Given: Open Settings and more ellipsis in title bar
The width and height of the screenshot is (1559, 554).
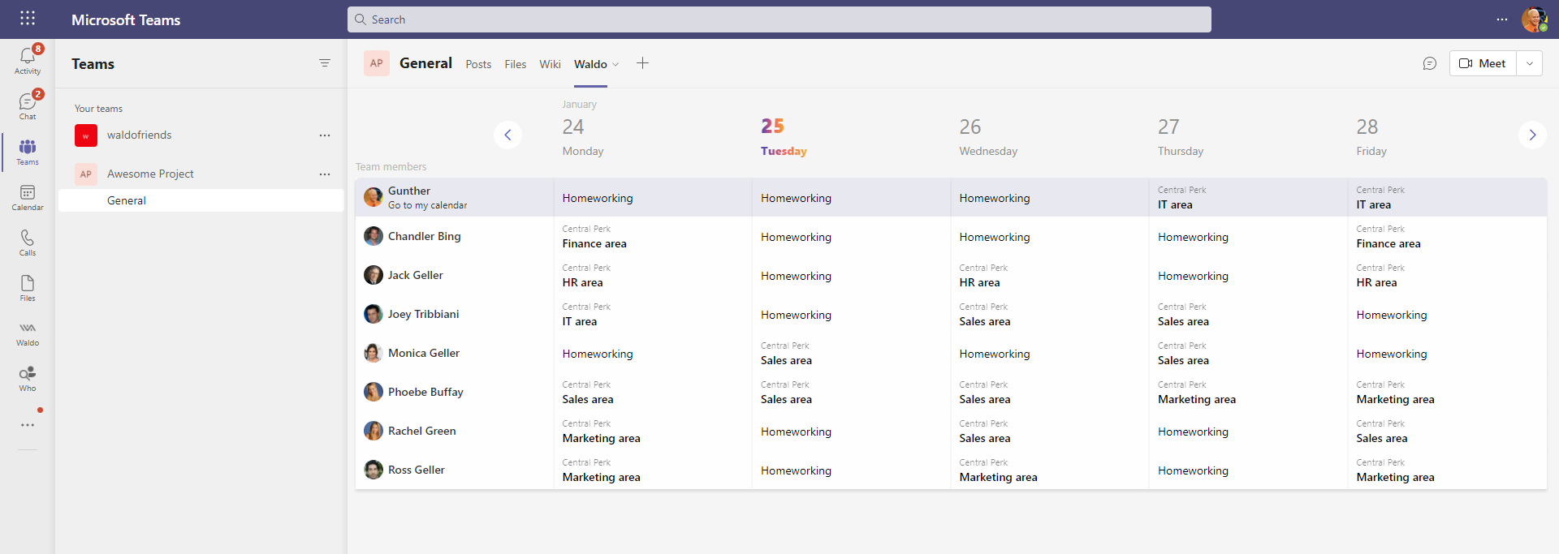Looking at the screenshot, I should (1502, 19).
